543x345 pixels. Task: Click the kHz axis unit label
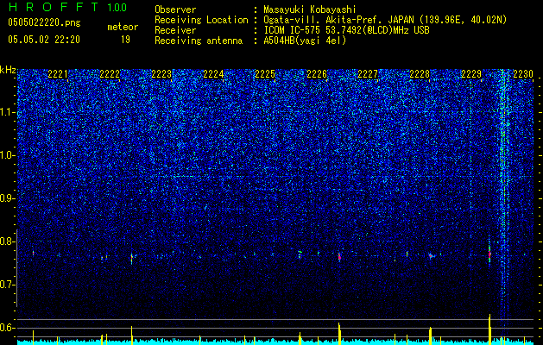click(x=8, y=70)
